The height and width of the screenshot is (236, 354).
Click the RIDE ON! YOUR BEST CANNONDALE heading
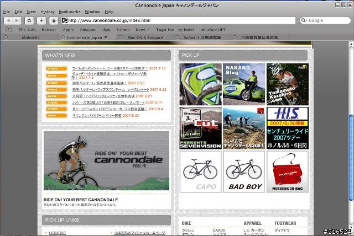coord(81,200)
